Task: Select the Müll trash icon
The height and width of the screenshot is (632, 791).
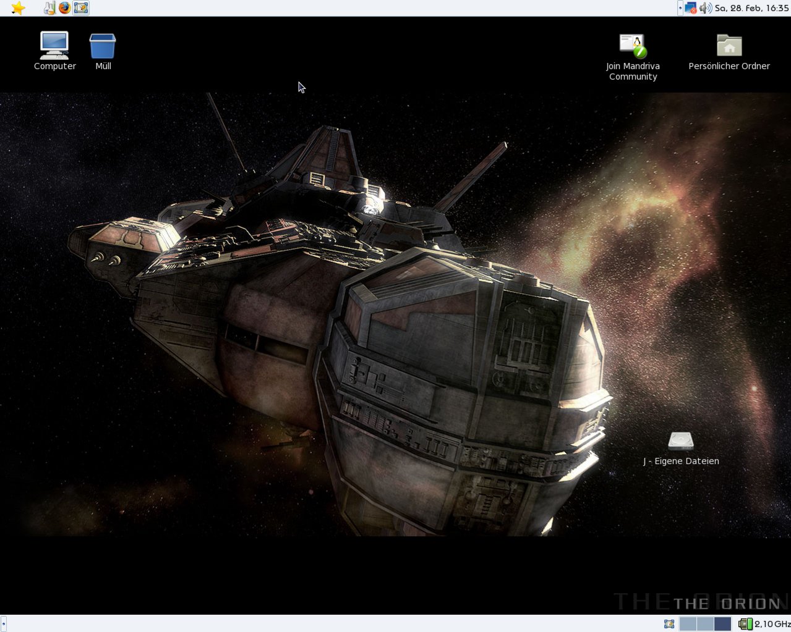Action: pos(103,46)
